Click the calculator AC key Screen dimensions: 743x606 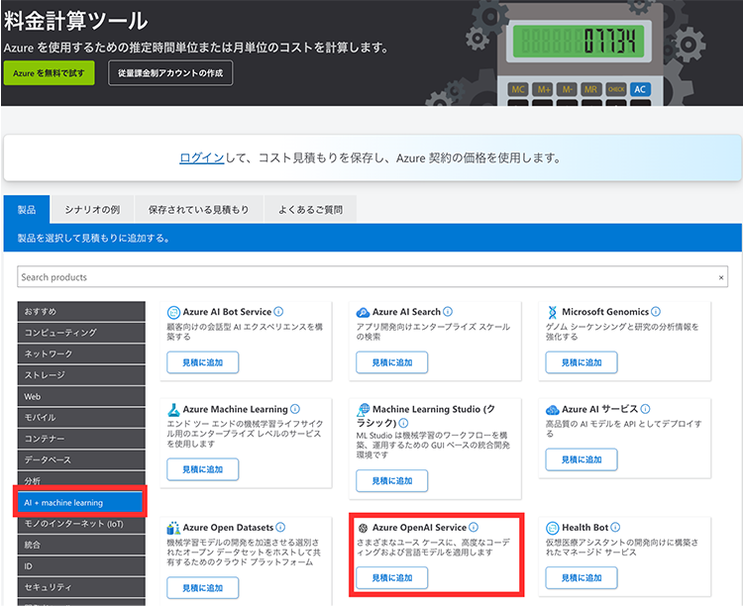[640, 89]
